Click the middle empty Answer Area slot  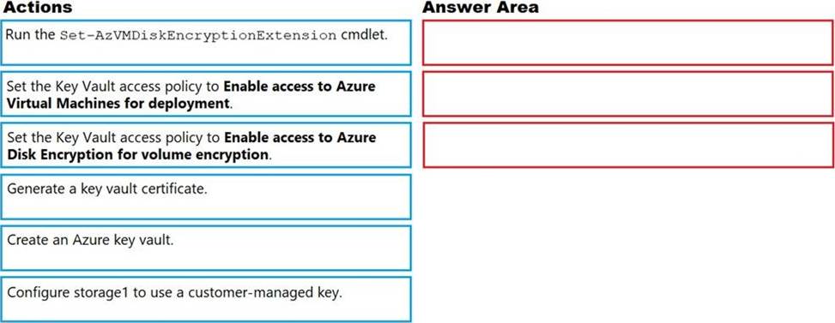[628, 93]
